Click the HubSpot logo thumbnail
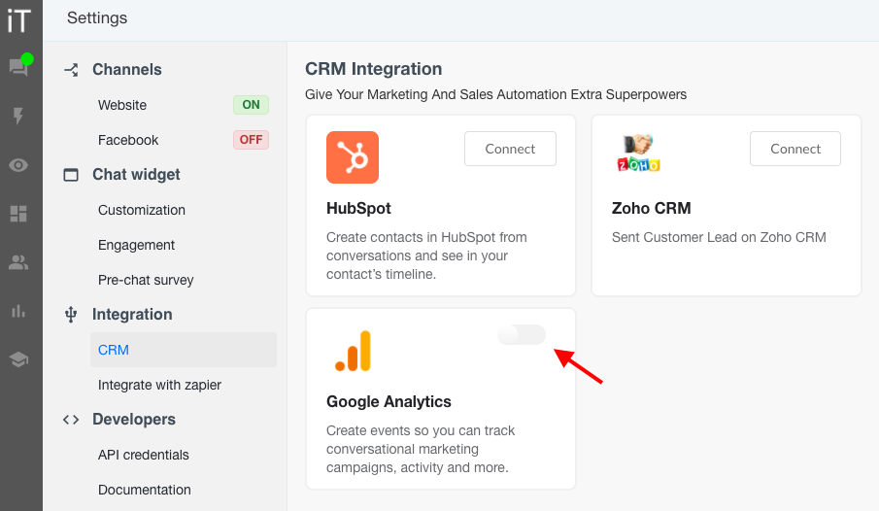Viewport: 879px width, 511px height. click(353, 157)
